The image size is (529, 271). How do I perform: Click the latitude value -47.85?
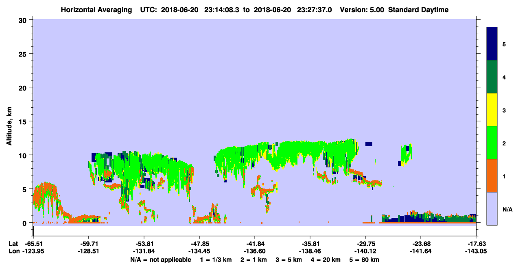tap(199, 244)
